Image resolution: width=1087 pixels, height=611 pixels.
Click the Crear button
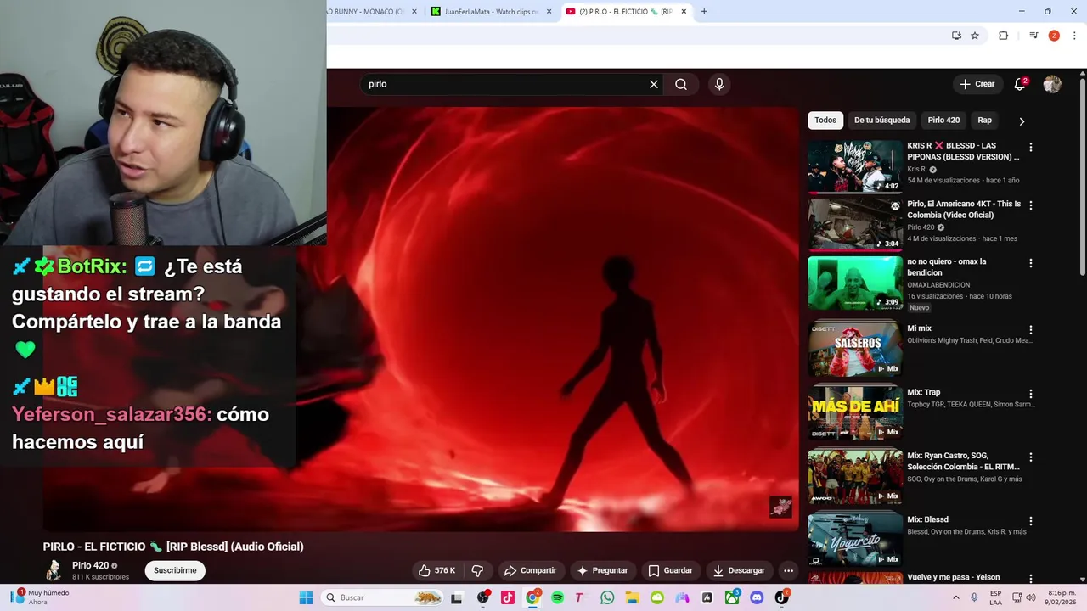[977, 84]
